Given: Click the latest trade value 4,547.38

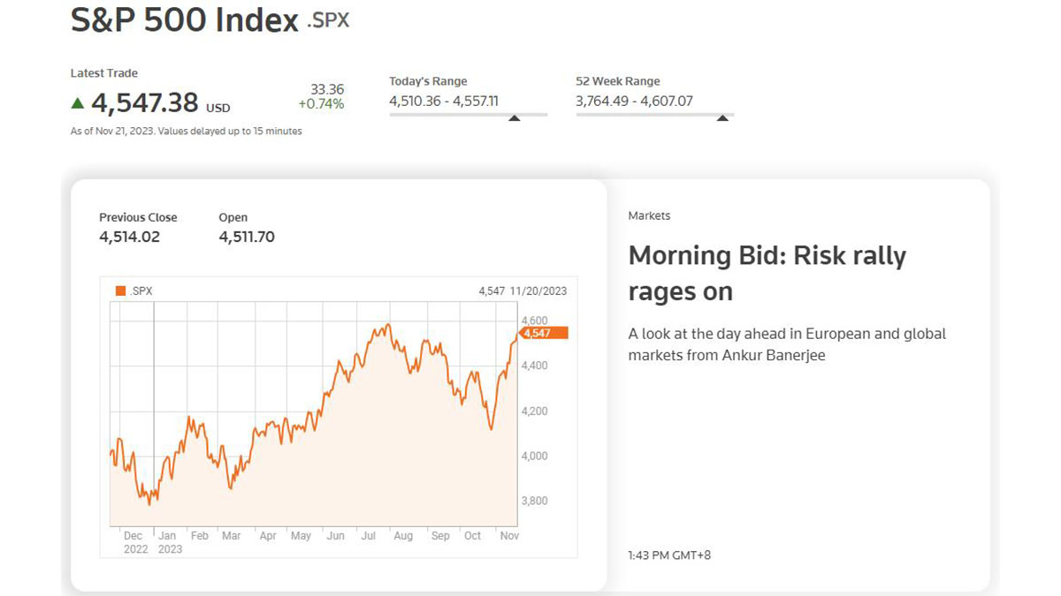Looking at the screenshot, I should click(145, 102).
